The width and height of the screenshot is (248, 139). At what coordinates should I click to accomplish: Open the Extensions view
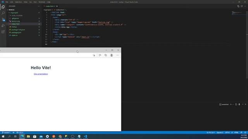(3, 32)
